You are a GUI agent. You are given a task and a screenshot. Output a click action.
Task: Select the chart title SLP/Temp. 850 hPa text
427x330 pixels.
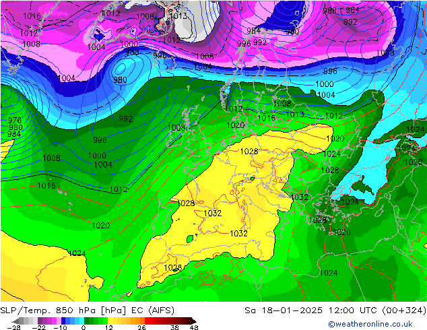pyautogui.click(x=49, y=310)
